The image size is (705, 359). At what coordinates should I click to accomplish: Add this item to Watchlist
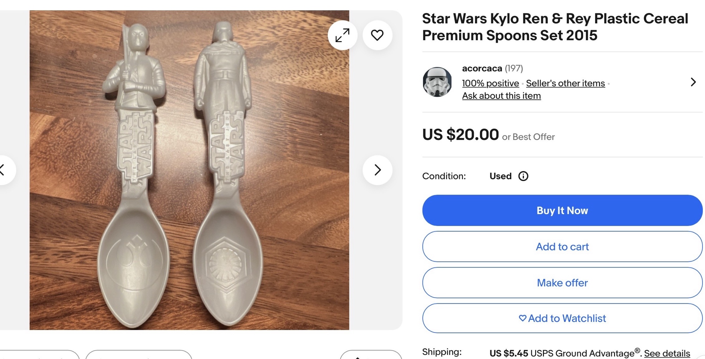pos(562,318)
